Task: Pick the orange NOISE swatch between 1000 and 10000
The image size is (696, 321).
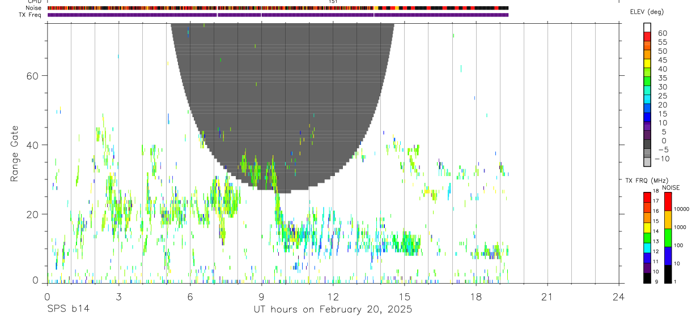Action: pos(668,219)
